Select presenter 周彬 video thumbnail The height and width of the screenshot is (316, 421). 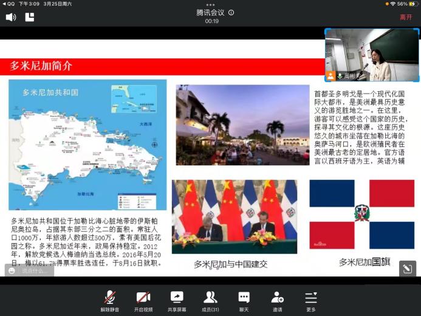pos(372,55)
